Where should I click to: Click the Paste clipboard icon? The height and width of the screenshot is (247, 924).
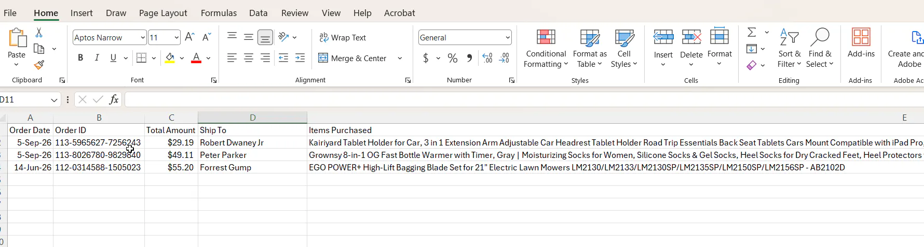(x=17, y=38)
